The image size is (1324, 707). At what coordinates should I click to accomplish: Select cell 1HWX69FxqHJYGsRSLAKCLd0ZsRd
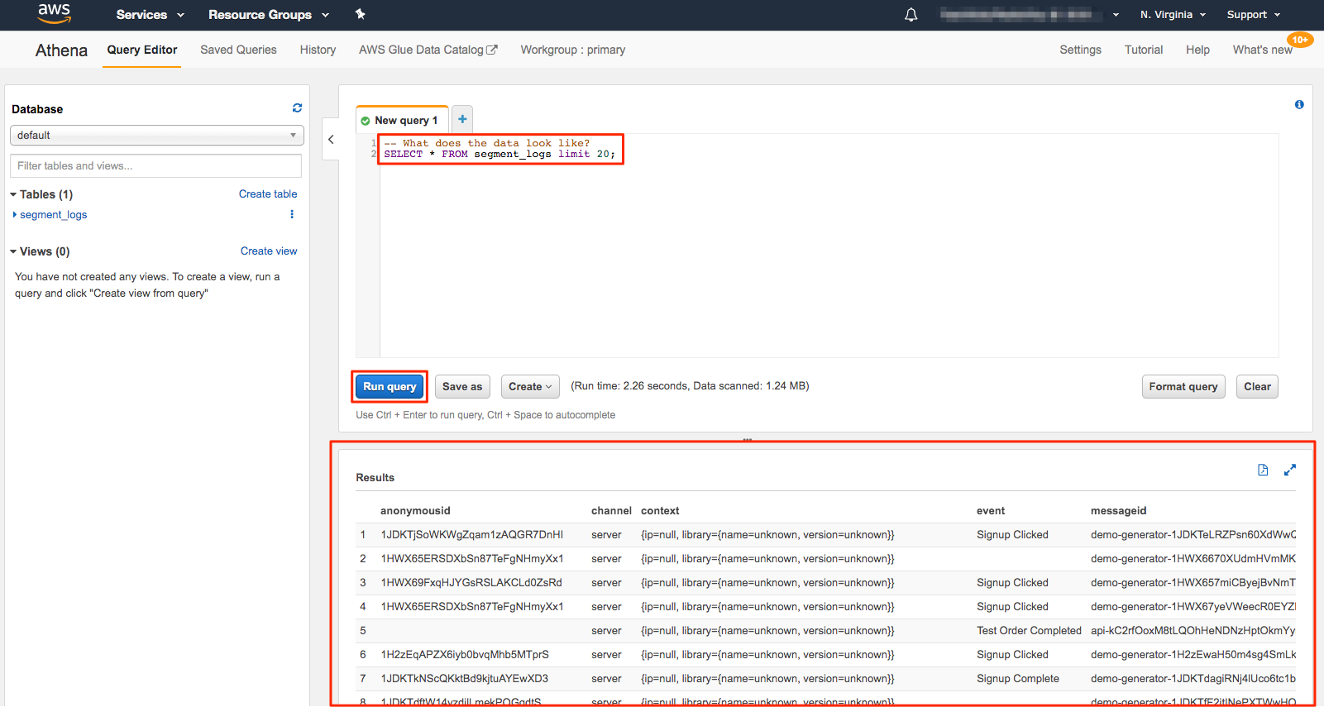coord(471,583)
